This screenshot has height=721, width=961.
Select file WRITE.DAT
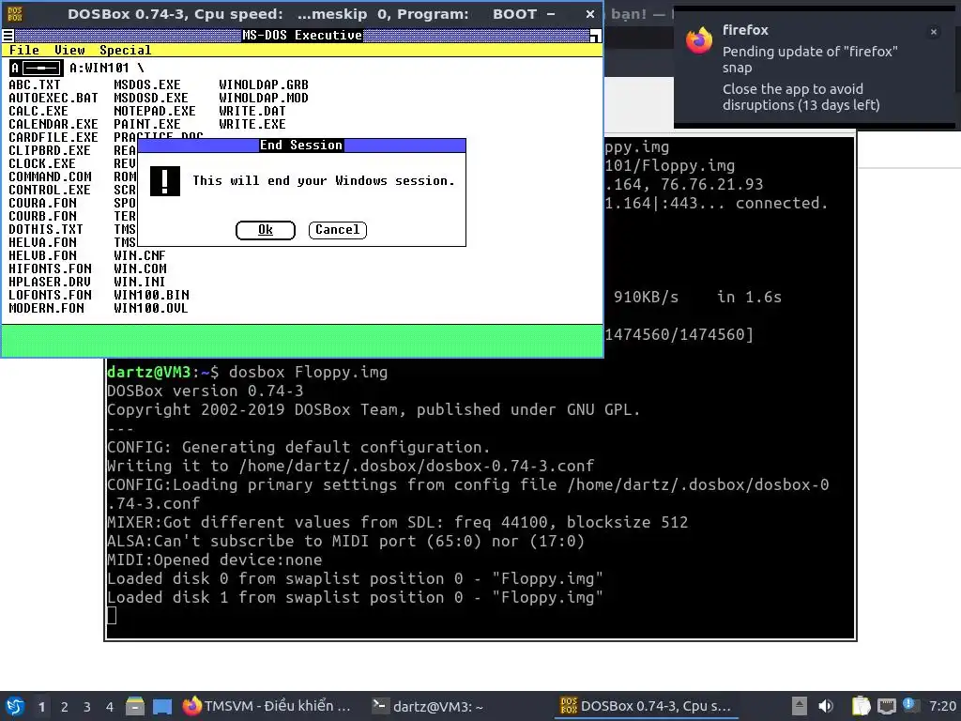(x=252, y=111)
